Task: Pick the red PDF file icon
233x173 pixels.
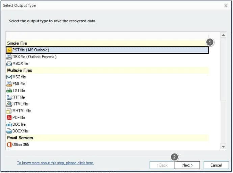Action: click(9, 118)
